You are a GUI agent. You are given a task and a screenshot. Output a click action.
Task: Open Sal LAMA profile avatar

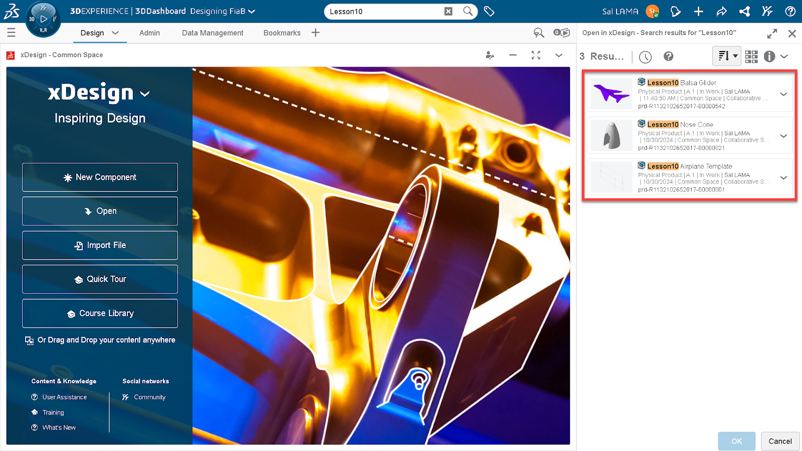(652, 11)
